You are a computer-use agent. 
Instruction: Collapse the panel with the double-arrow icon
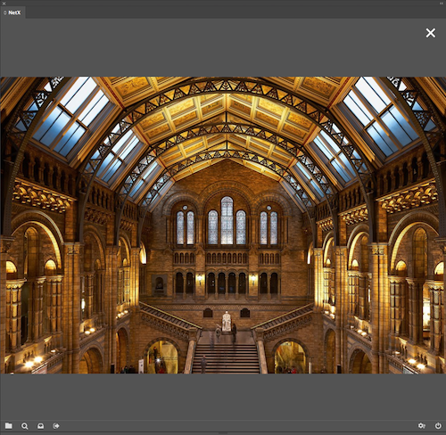pos(442,4)
